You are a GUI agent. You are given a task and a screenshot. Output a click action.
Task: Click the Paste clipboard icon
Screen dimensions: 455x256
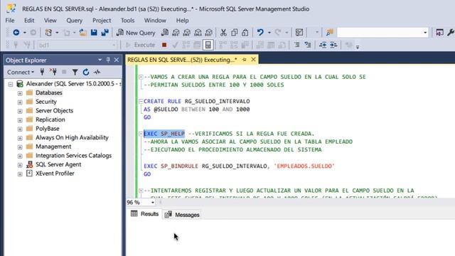(x=245, y=33)
